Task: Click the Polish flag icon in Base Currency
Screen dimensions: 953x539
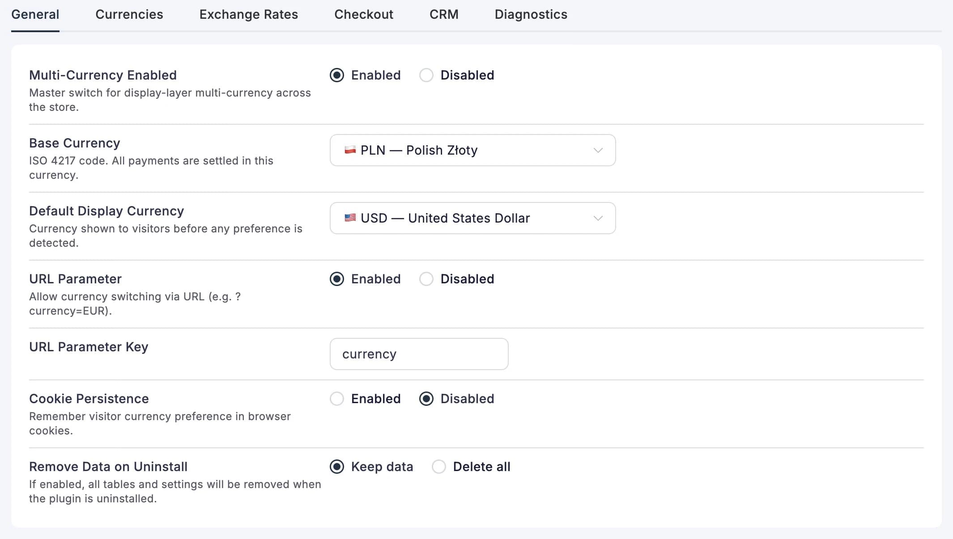Action: click(x=349, y=150)
